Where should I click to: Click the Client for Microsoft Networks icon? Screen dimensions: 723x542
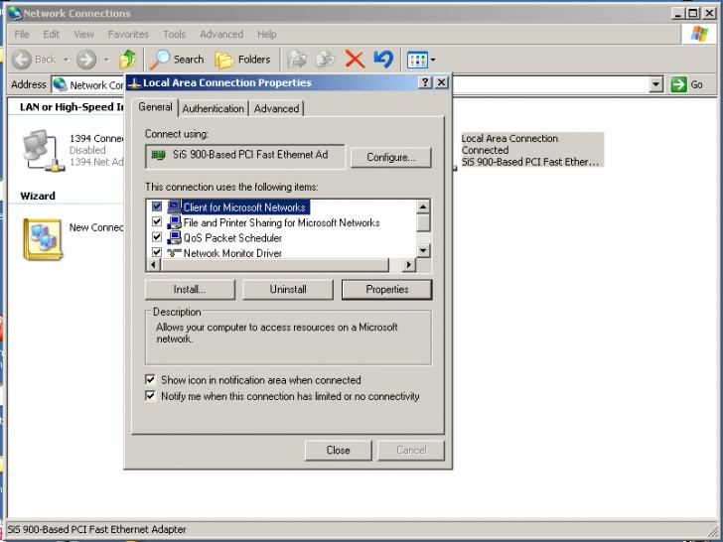[174, 206]
